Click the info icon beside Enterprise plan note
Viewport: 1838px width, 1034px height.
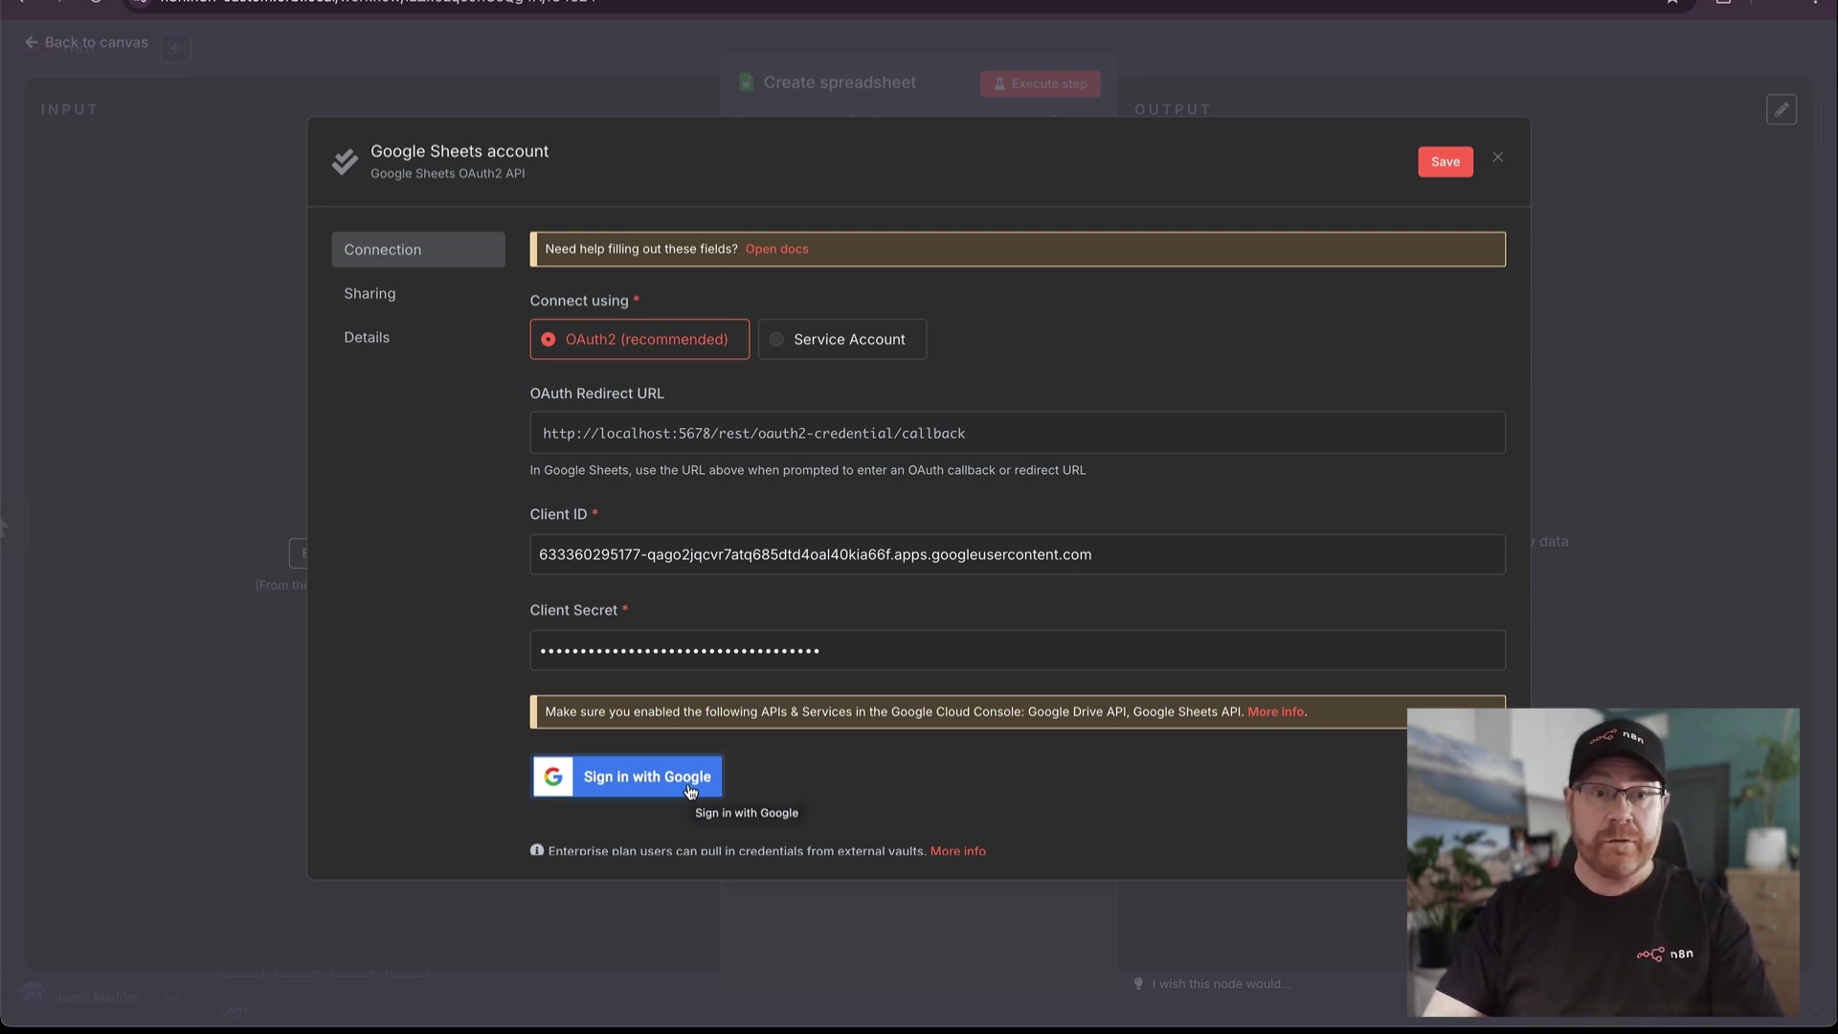(x=537, y=850)
